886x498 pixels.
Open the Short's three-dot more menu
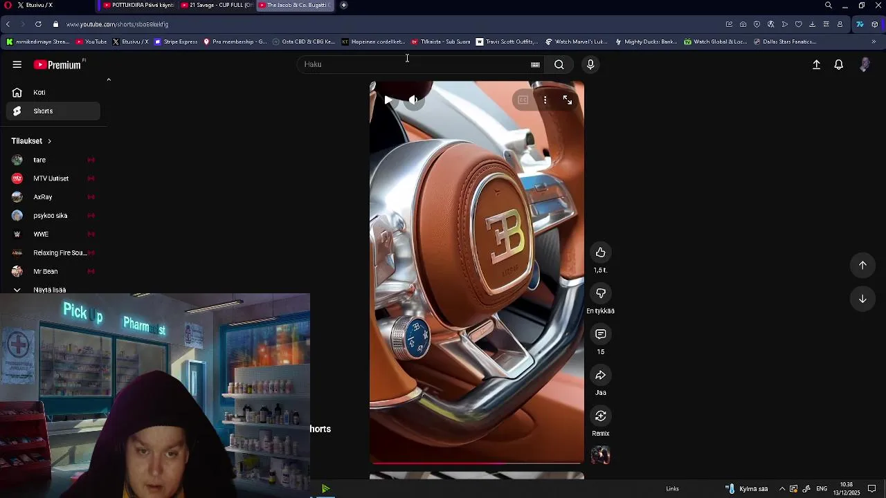pyautogui.click(x=545, y=100)
